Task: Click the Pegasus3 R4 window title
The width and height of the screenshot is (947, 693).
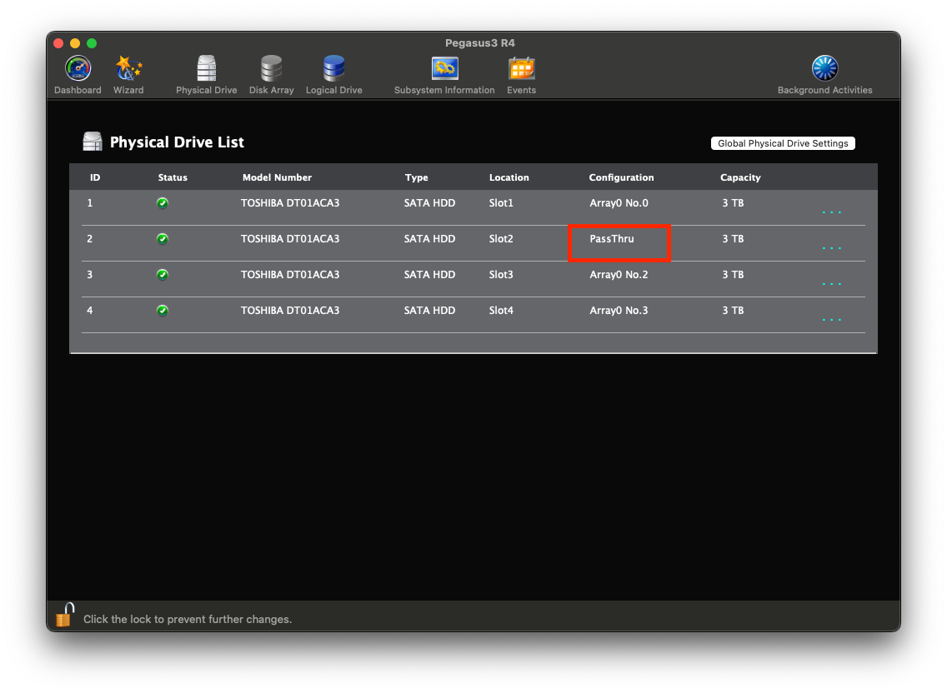Action: tap(480, 42)
